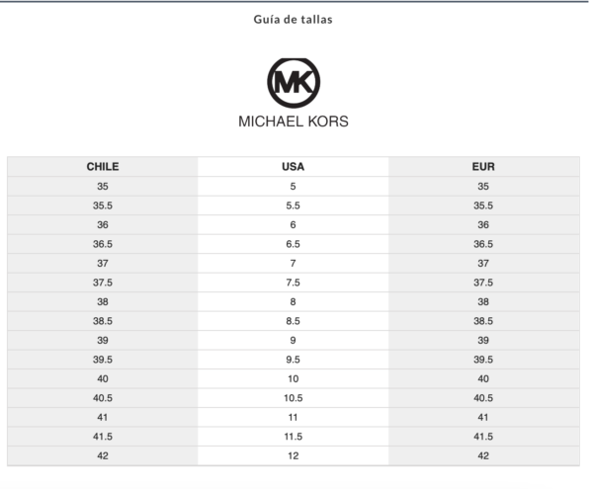Click Chile size 35 cell
The image size is (593, 489).
[x=103, y=187]
